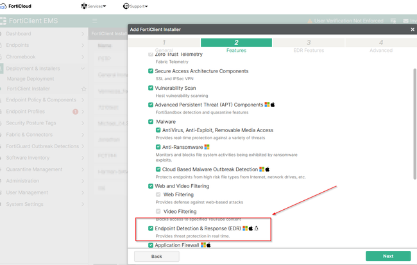This screenshot has width=417, height=265.
Task: Click the Next button
Action: (x=388, y=256)
